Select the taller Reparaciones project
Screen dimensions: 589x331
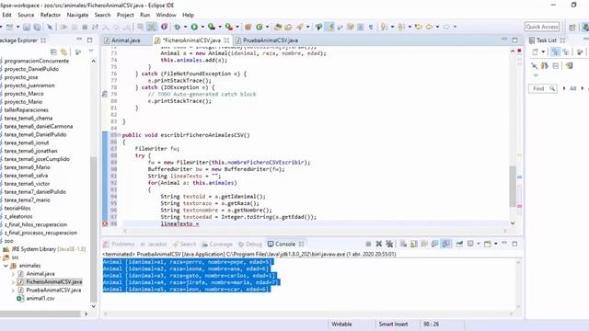pyautogui.click(x=27, y=110)
